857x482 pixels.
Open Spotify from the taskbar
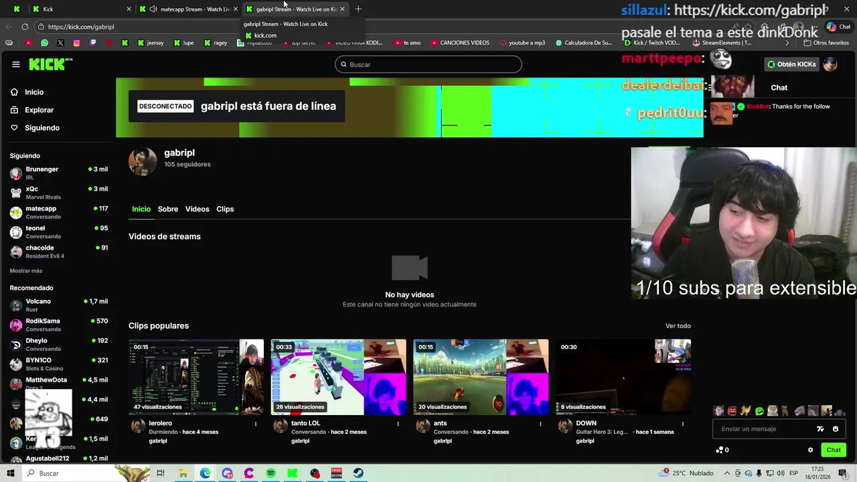(x=270, y=473)
